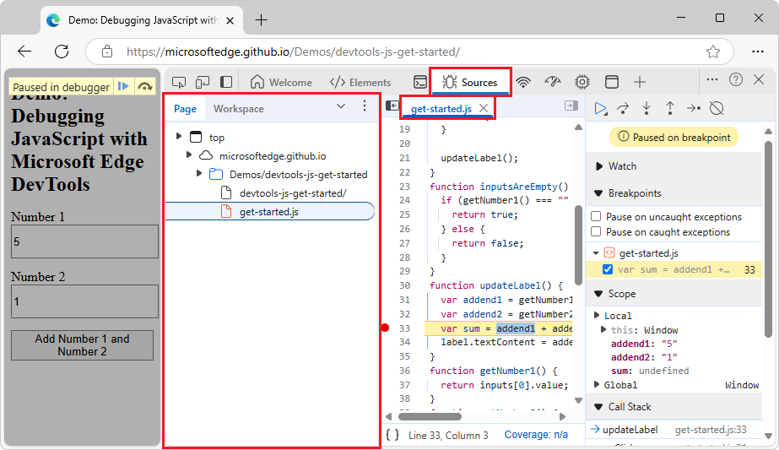Step into next function call

tap(646, 108)
